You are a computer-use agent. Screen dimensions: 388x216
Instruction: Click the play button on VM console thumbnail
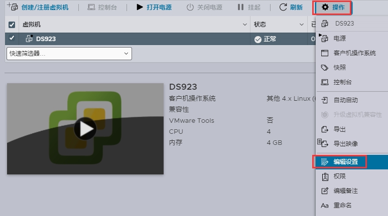85,129
